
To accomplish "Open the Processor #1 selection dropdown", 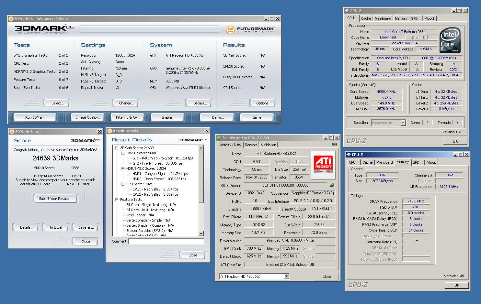I will coord(403,123).
